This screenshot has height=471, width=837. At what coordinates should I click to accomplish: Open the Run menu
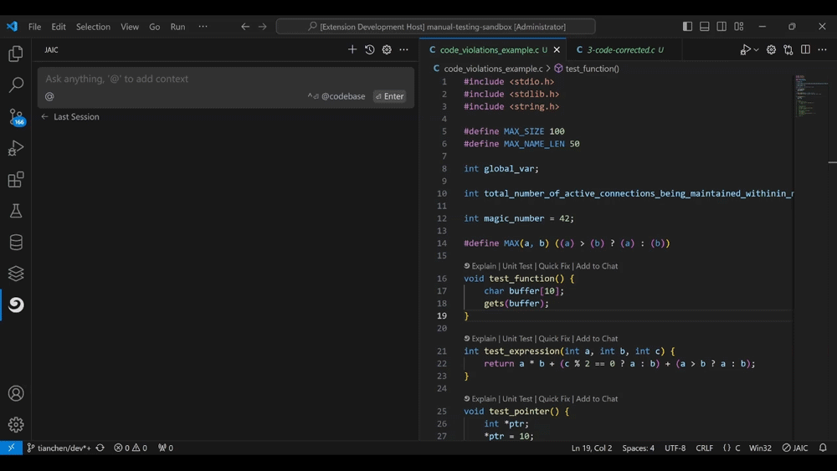(177, 27)
